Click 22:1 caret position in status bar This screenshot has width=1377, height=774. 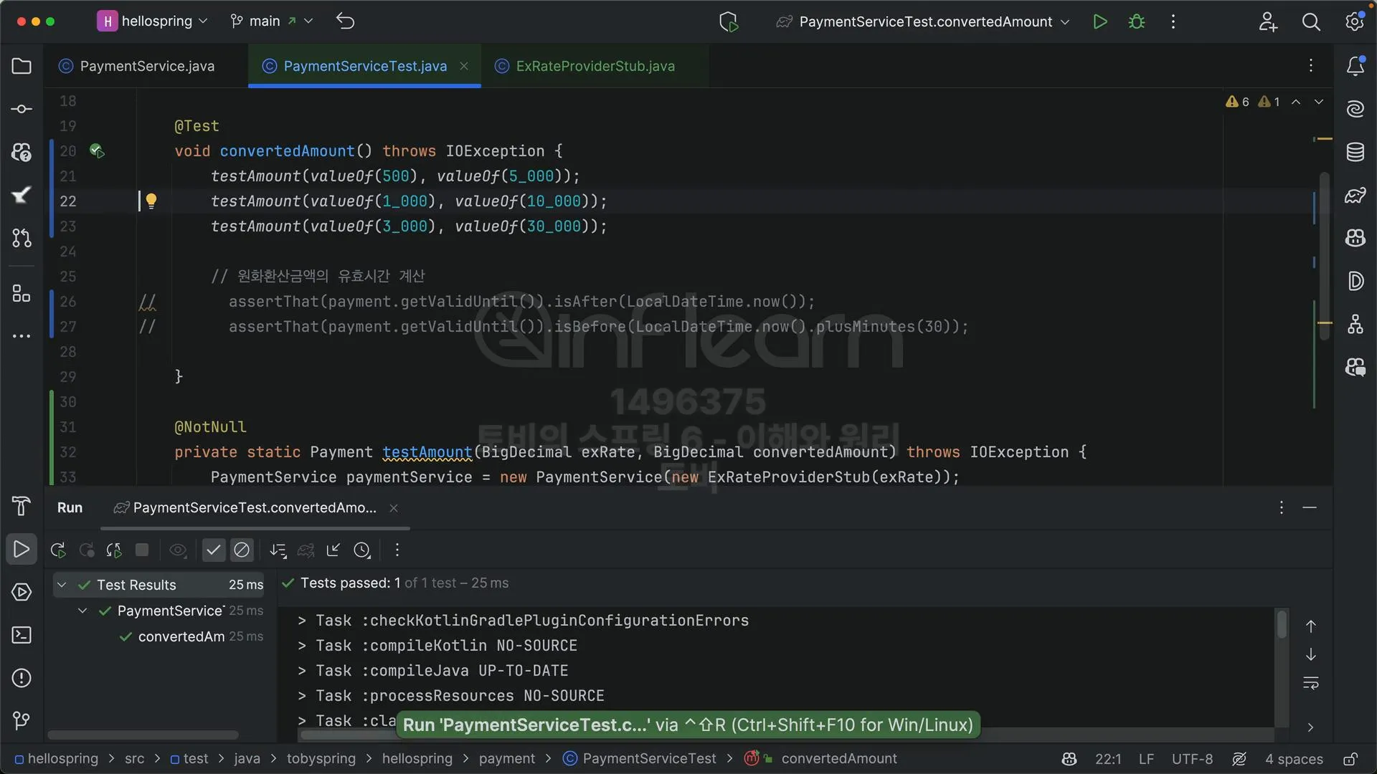1108,758
